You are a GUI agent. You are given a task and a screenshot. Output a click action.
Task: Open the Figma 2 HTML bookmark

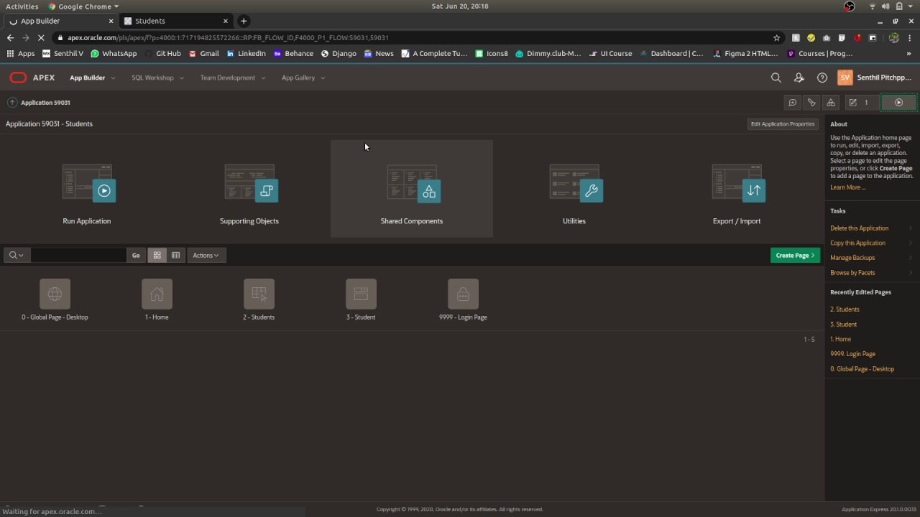[x=745, y=53]
